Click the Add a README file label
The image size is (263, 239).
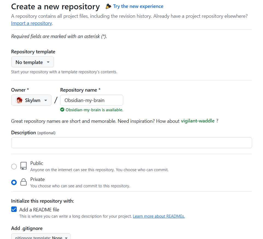tap(39, 210)
